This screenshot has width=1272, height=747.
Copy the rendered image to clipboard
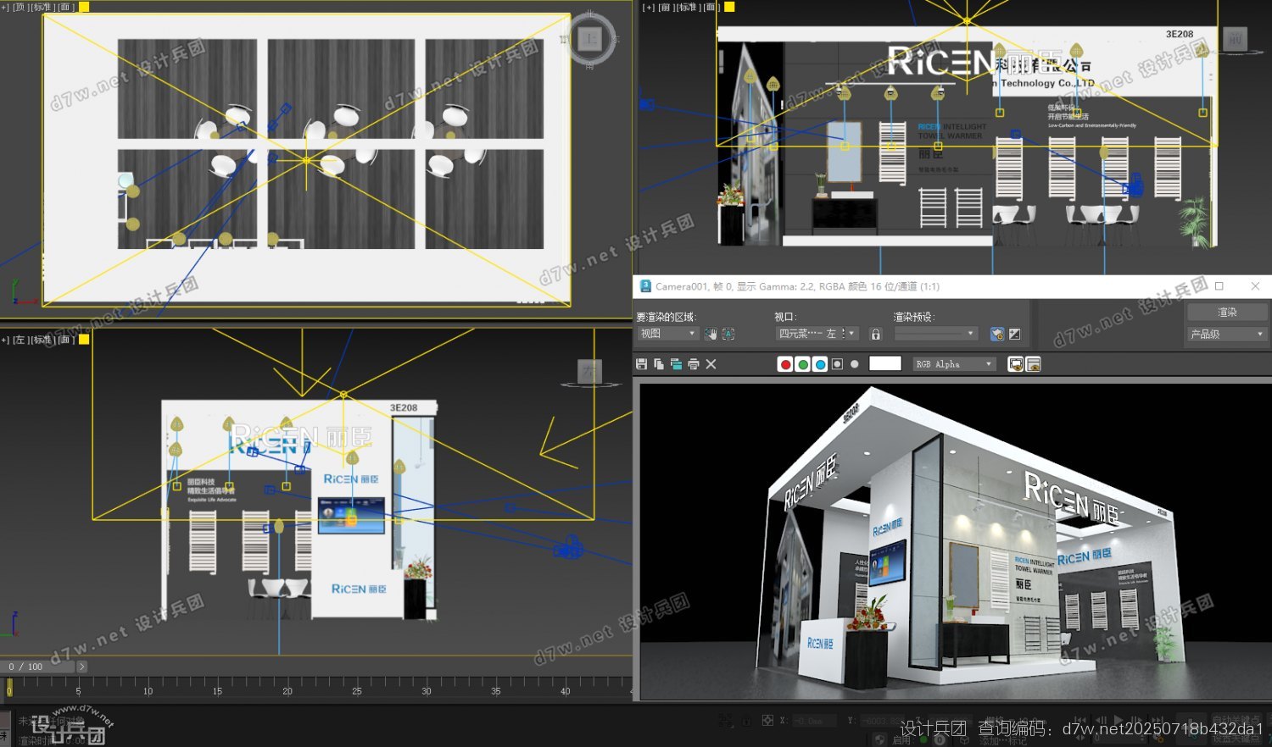pos(659,364)
